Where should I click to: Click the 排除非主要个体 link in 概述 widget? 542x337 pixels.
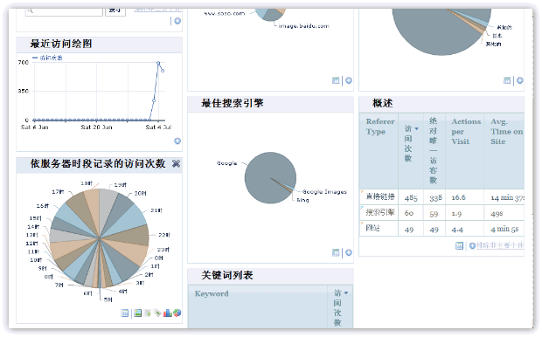[499, 245]
